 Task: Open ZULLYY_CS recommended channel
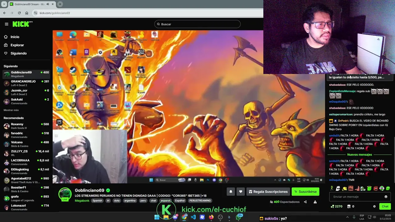[26, 153]
